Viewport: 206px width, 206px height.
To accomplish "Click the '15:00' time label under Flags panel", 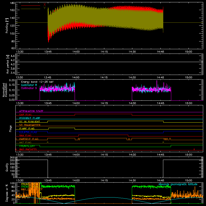I will pos(188,155).
